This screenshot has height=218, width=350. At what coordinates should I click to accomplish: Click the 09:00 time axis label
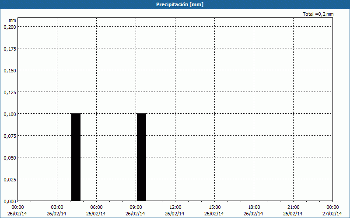tap(136, 208)
